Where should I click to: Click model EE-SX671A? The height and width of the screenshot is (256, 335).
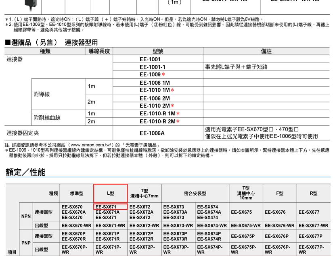(x=108, y=212)
